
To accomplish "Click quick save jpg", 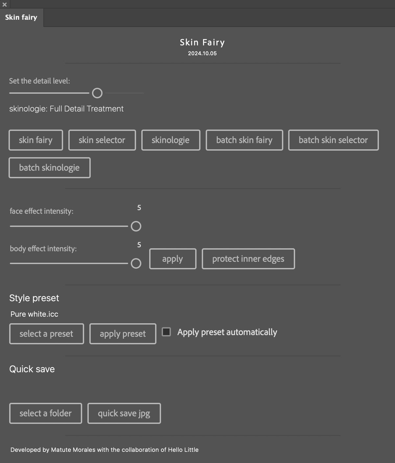I will pyautogui.click(x=124, y=413).
